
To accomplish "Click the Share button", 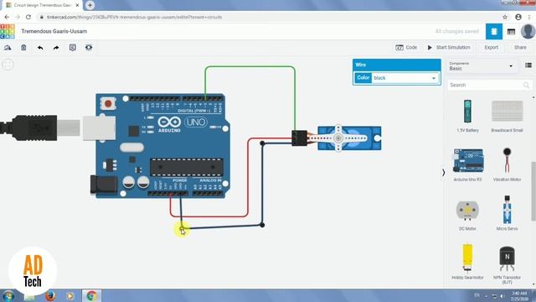I will pos(520,47).
